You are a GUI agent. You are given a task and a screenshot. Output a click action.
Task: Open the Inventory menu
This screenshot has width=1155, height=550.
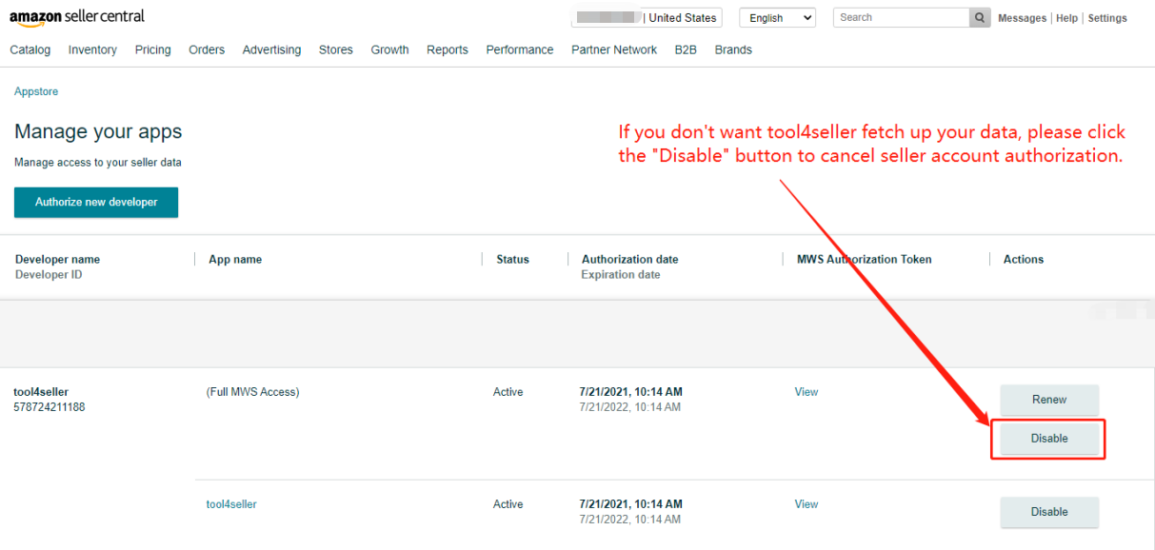click(x=92, y=49)
